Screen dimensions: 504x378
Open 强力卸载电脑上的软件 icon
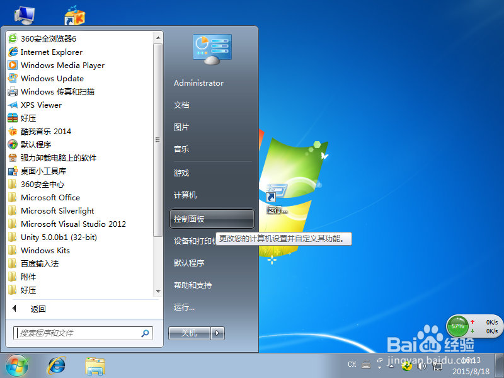pyautogui.click(x=13, y=157)
